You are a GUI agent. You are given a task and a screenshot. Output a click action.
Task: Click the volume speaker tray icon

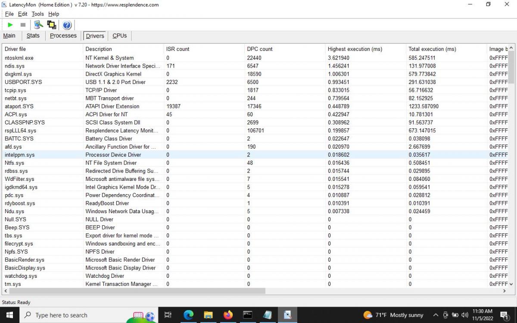tap(464, 315)
